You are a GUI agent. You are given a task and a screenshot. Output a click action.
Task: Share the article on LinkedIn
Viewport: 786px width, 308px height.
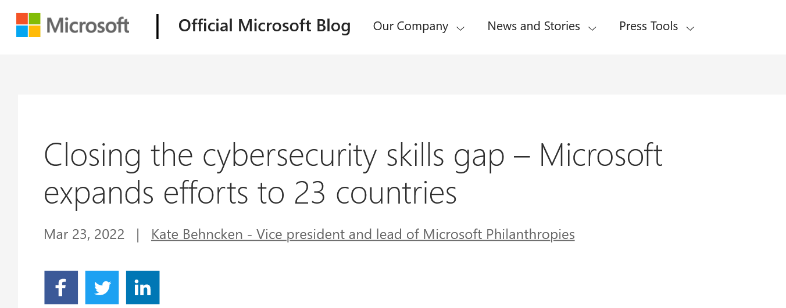tap(142, 288)
